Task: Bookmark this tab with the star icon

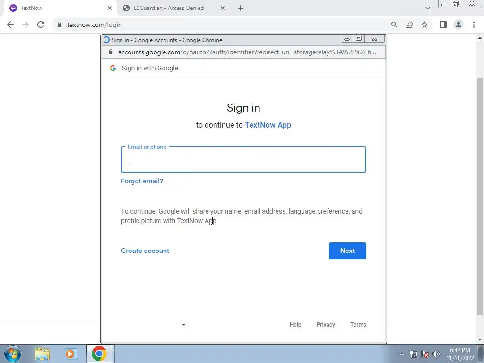Action: pyautogui.click(x=424, y=25)
